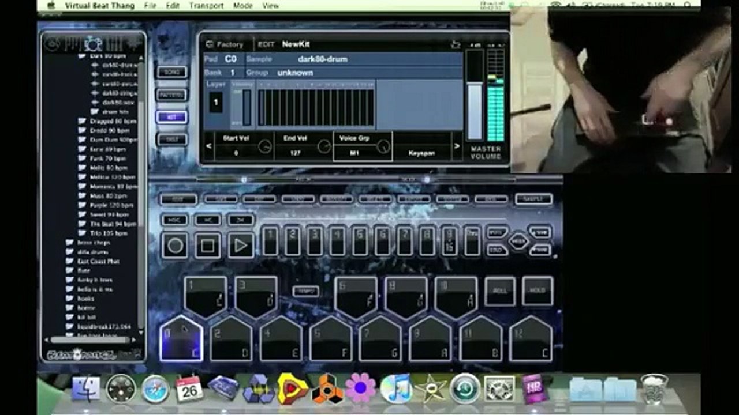Image resolution: width=739 pixels, height=415 pixels.
Task: Click the Play button in transport
Action: click(x=240, y=246)
